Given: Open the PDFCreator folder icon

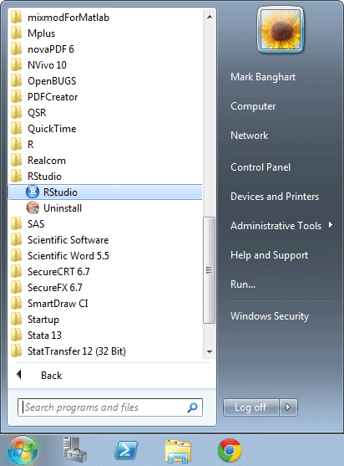Looking at the screenshot, I should pos(17,97).
